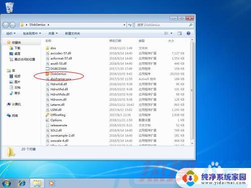Click the Desktop icon in sidebar

pyautogui.click(x=11, y=54)
